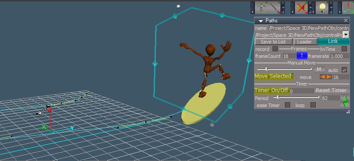Viewport: 354px width, 161px height.
Task: Click the frameCount input field
Action: pos(289,56)
